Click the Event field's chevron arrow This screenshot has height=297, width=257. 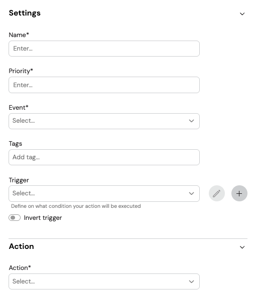point(191,121)
